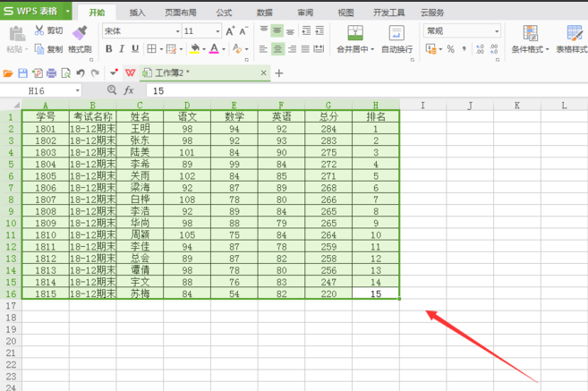Click the Print icon in quick toolbar
Viewport: 588px width, 391px height.
coord(52,72)
